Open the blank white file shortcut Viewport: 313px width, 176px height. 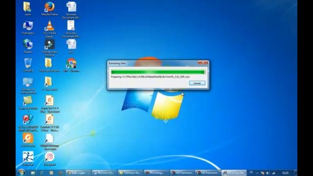tap(49, 142)
